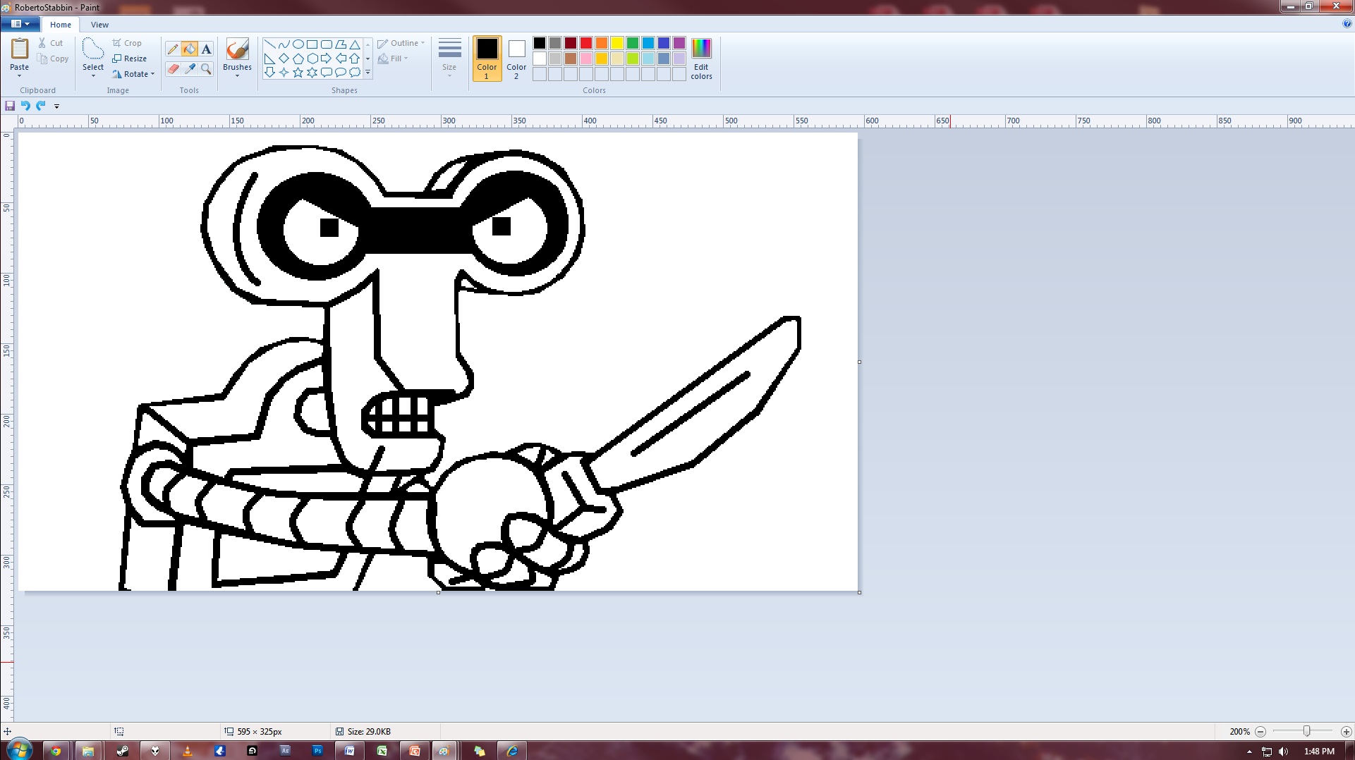
Task: Click the volume speaker tray icon
Action: tap(1283, 752)
